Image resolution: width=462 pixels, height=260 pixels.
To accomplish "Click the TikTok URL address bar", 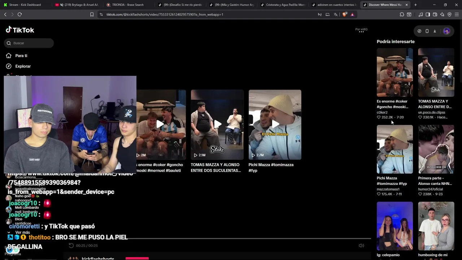I will [165, 14].
